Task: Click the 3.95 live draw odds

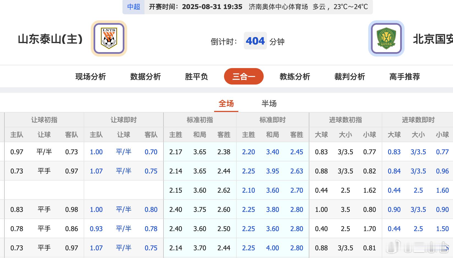Action: (x=272, y=171)
